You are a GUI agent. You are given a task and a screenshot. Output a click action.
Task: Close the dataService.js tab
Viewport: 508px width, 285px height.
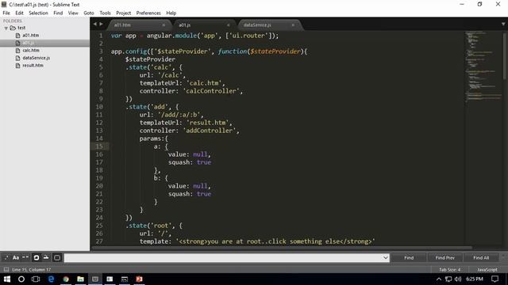(293, 25)
